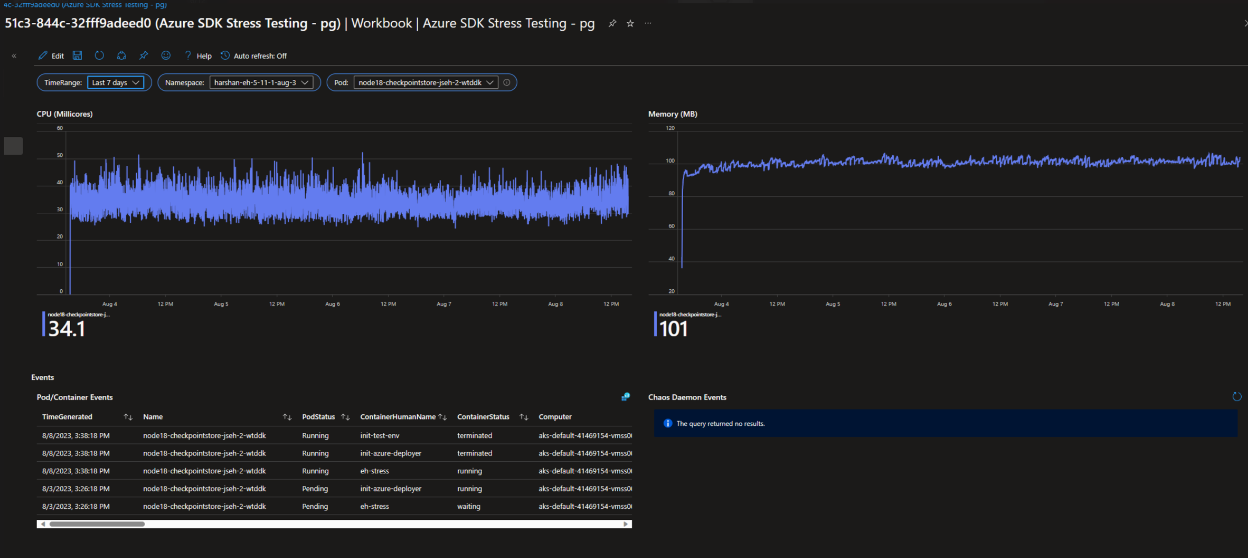This screenshot has height=558, width=1248.
Task: Add workbook to favorites via the star icon
Action: 630,23
